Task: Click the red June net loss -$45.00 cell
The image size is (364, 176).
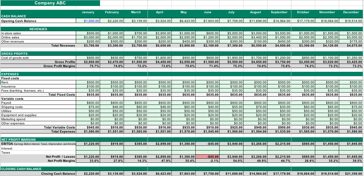Action: (x=207, y=157)
